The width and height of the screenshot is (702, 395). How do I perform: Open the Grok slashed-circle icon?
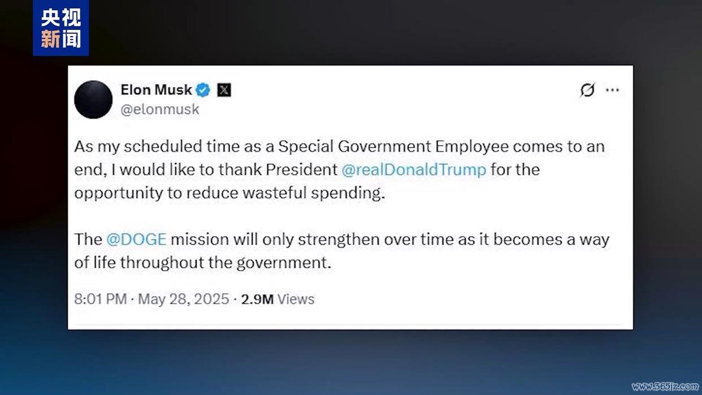pos(587,90)
